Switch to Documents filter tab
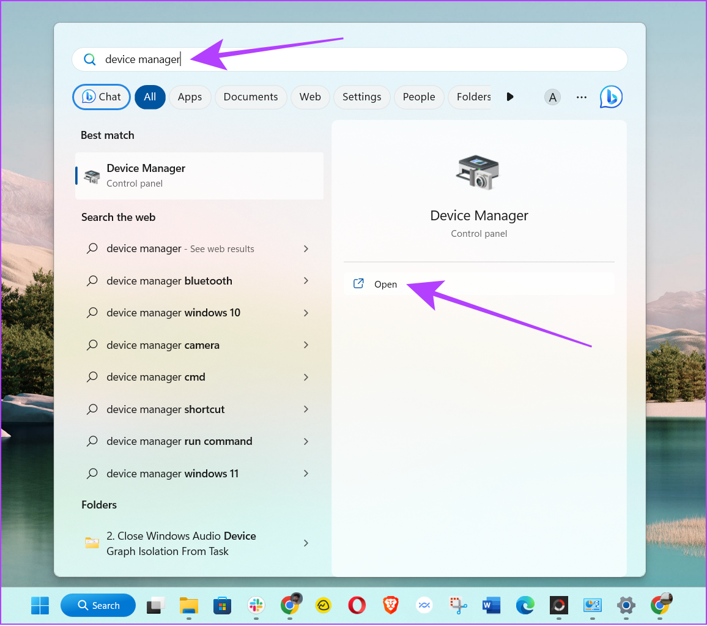707x626 pixels. [251, 97]
